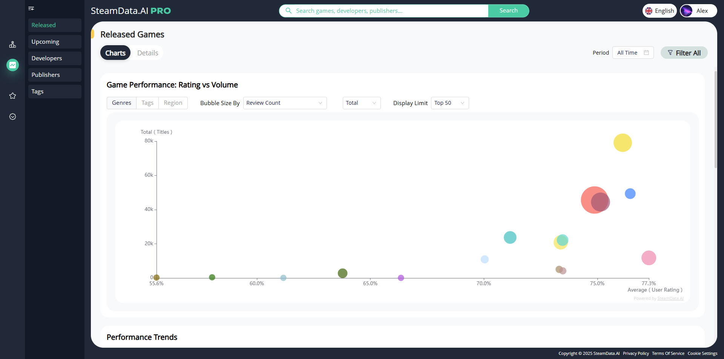Open the Review Count bubble size dropdown
Viewport: 724px width, 359px height.
click(285, 102)
